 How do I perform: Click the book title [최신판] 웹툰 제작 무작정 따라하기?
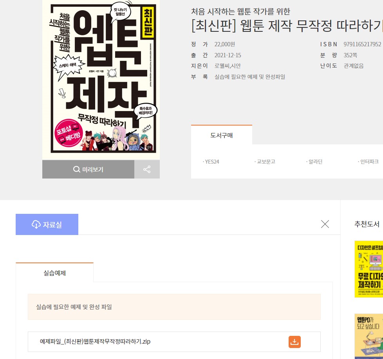pos(287,26)
